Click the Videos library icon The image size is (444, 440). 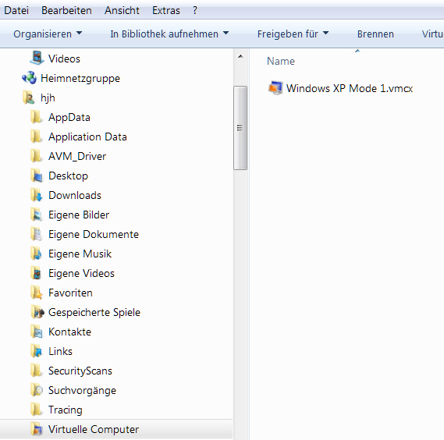(37, 59)
